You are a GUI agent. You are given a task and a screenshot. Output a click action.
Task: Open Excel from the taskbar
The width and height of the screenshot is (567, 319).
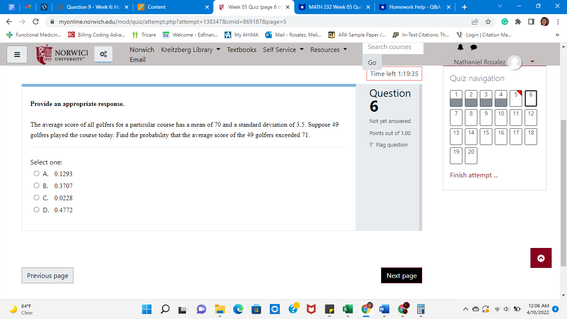click(x=347, y=309)
